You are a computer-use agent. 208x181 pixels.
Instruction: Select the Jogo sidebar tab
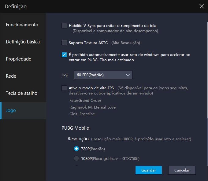11,110
